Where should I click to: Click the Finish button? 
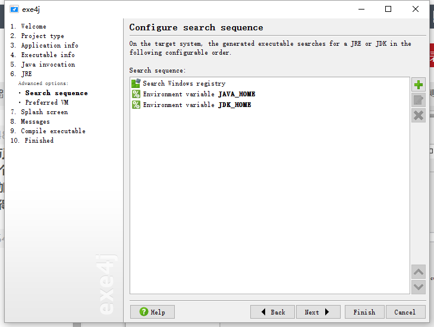coord(364,312)
